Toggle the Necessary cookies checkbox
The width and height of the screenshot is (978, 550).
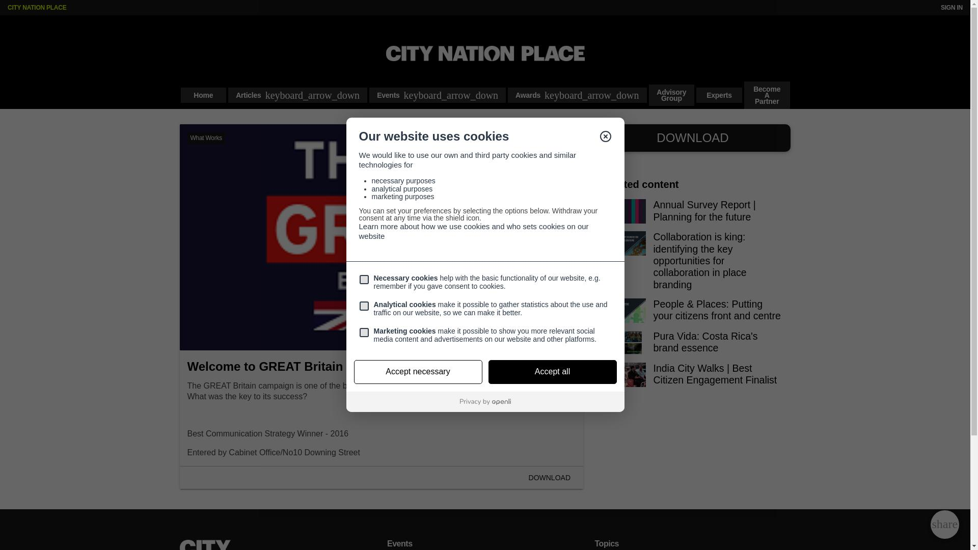click(364, 280)
